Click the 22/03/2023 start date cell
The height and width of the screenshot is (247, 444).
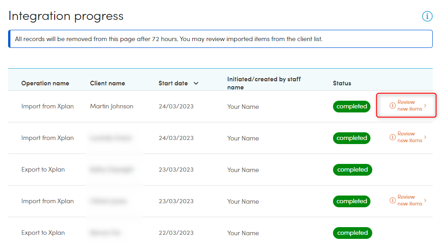point(176,233)
